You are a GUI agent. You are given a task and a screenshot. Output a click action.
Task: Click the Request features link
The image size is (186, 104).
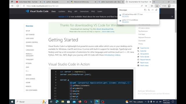point(145,60)
